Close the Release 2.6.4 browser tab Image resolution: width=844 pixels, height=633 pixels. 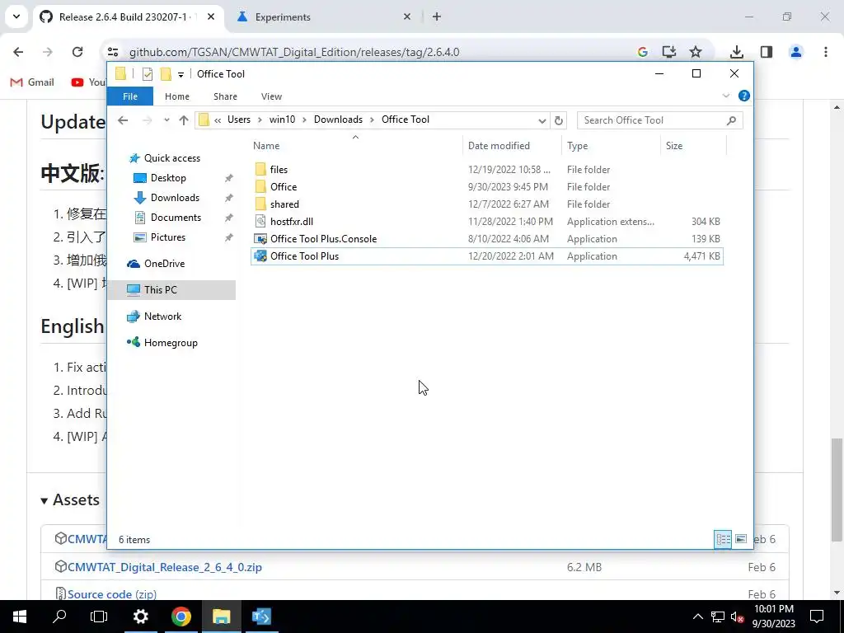[211, 16]
